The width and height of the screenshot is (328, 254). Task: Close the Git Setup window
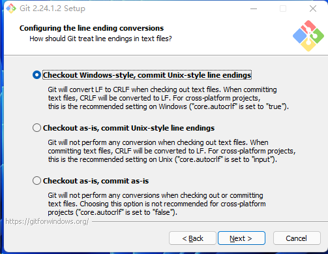313,8
